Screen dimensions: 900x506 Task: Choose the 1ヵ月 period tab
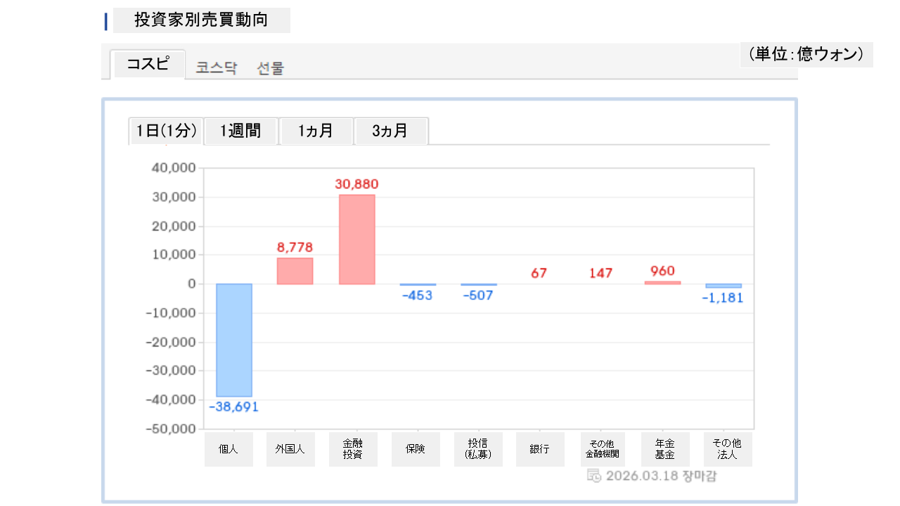(x=316, y=131)
